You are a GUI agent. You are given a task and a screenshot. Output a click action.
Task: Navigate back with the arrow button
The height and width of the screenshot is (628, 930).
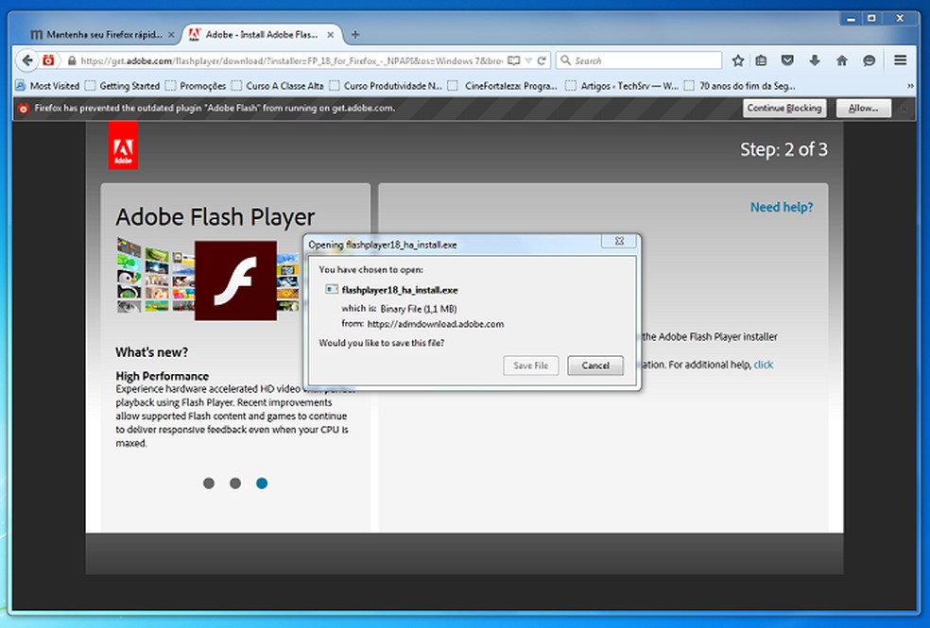pos(26,59)
